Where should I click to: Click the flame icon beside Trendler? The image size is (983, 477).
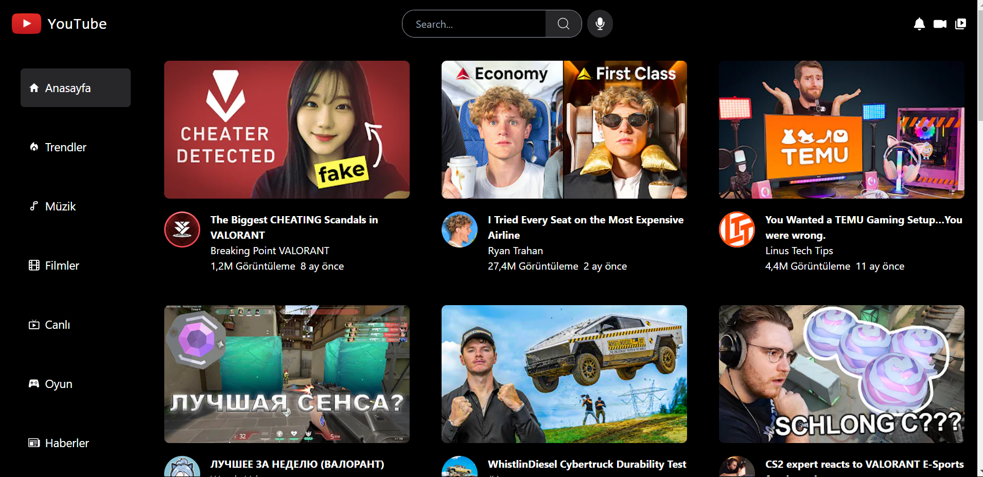coord(34,147)
